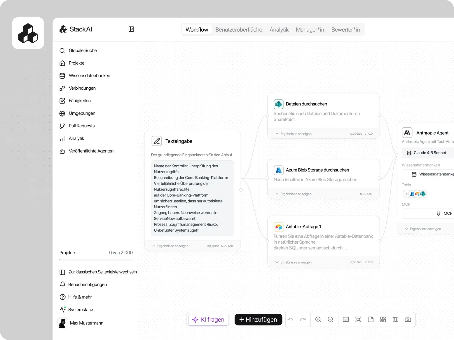Go to Projekte in the sidebar
The height and width of the screenshot is (340, 454).
[x=72, y=63]
